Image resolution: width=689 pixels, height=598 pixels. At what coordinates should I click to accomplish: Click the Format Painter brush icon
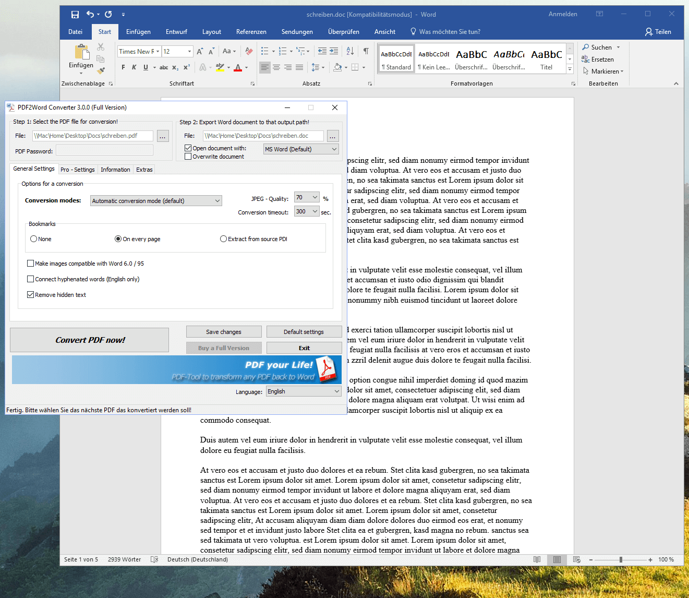point(101,70)
